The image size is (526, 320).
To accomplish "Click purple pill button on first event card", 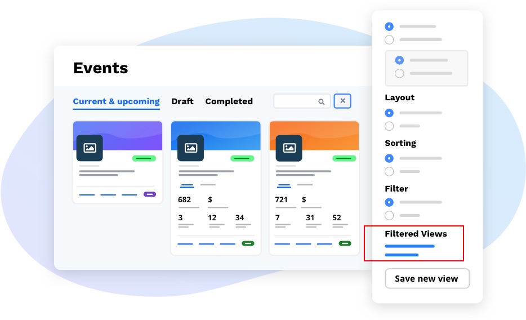I will tap(150, 194).
